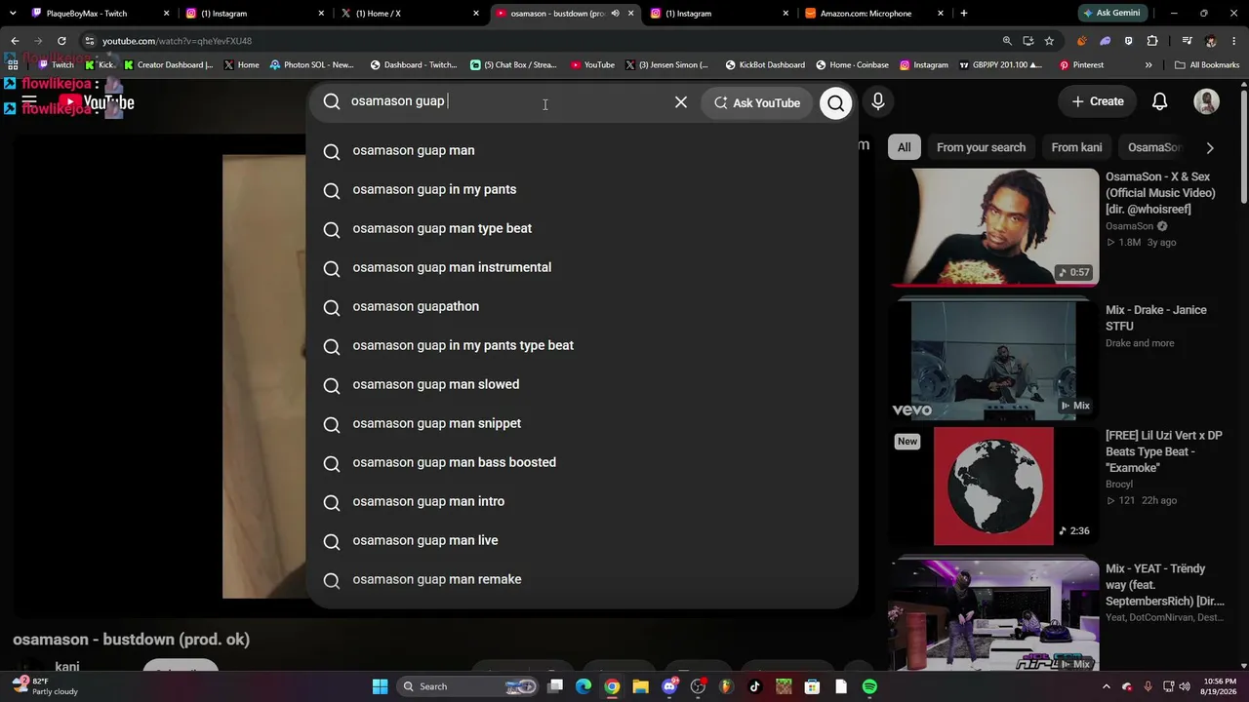This screenshot has height=702, width=1249.
Task: Open the All Bookmarks folder
Action: click(x=1207, y=65)
